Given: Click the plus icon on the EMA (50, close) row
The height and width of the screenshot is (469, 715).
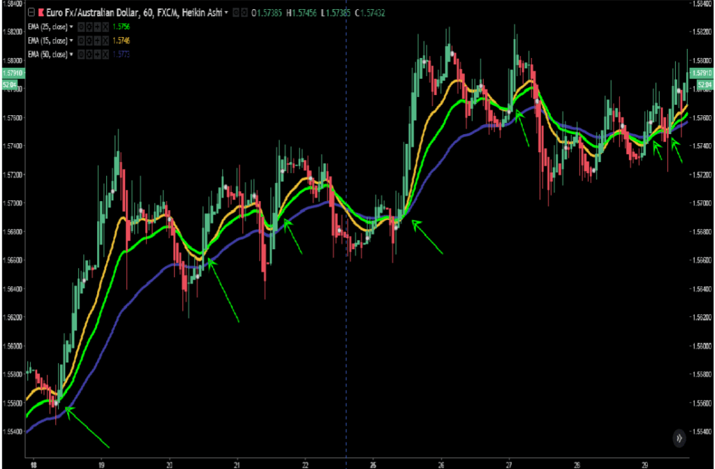Looking at the screenshot, I should pyautogui.click(x=98, y=54).
